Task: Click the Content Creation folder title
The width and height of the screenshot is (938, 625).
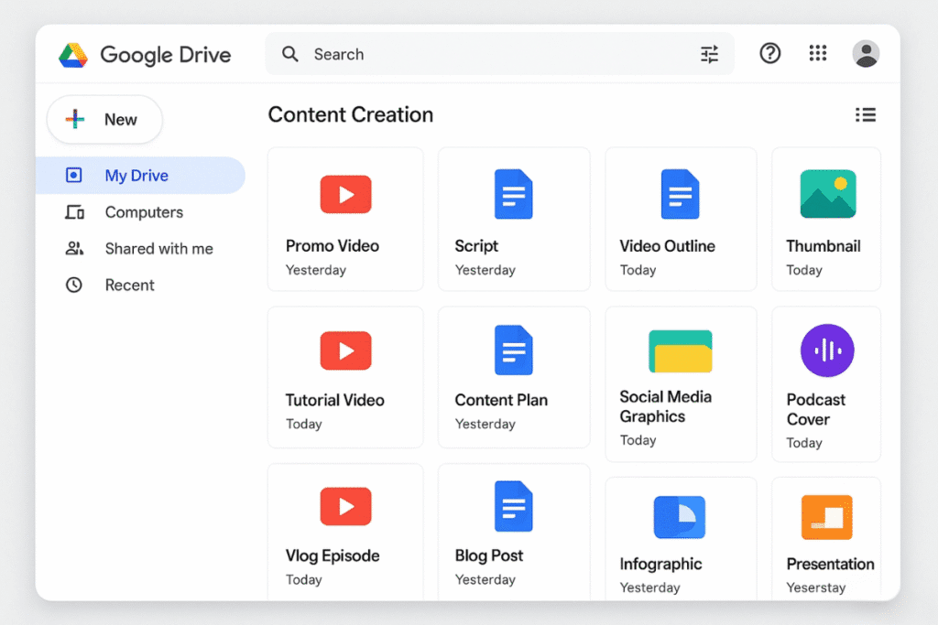Action: pyautogui.click(x=350, y=114)
